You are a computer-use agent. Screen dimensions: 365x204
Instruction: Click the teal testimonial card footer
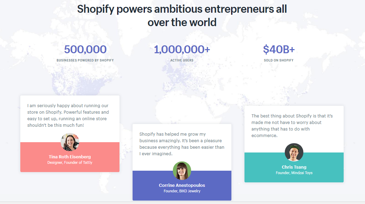pyautogui.click(x=294, y=167)
